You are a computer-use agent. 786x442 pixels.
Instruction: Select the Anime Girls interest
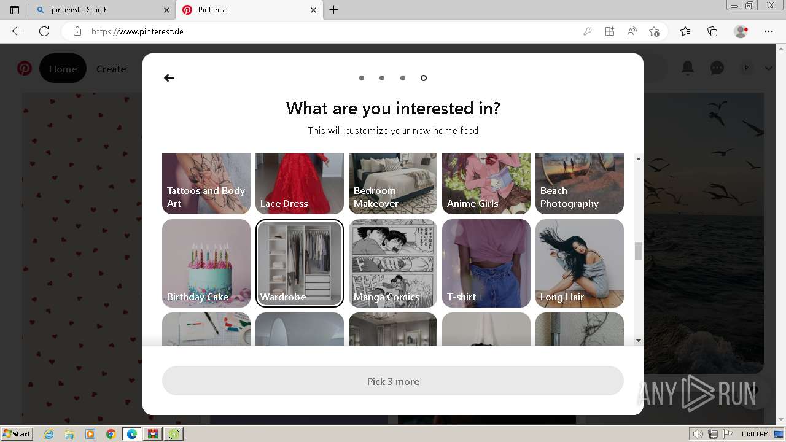[486, 184]
